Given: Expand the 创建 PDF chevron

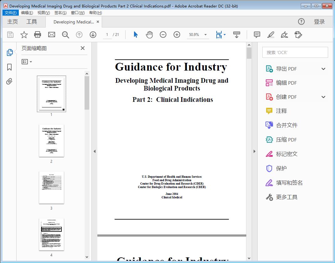Looking at the screenshot, I should (x=323, y=97).
